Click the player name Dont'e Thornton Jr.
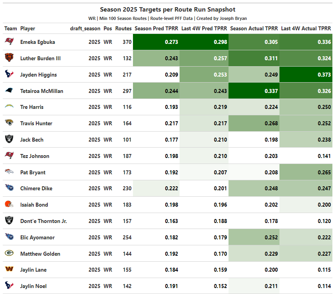 [43, 221]
